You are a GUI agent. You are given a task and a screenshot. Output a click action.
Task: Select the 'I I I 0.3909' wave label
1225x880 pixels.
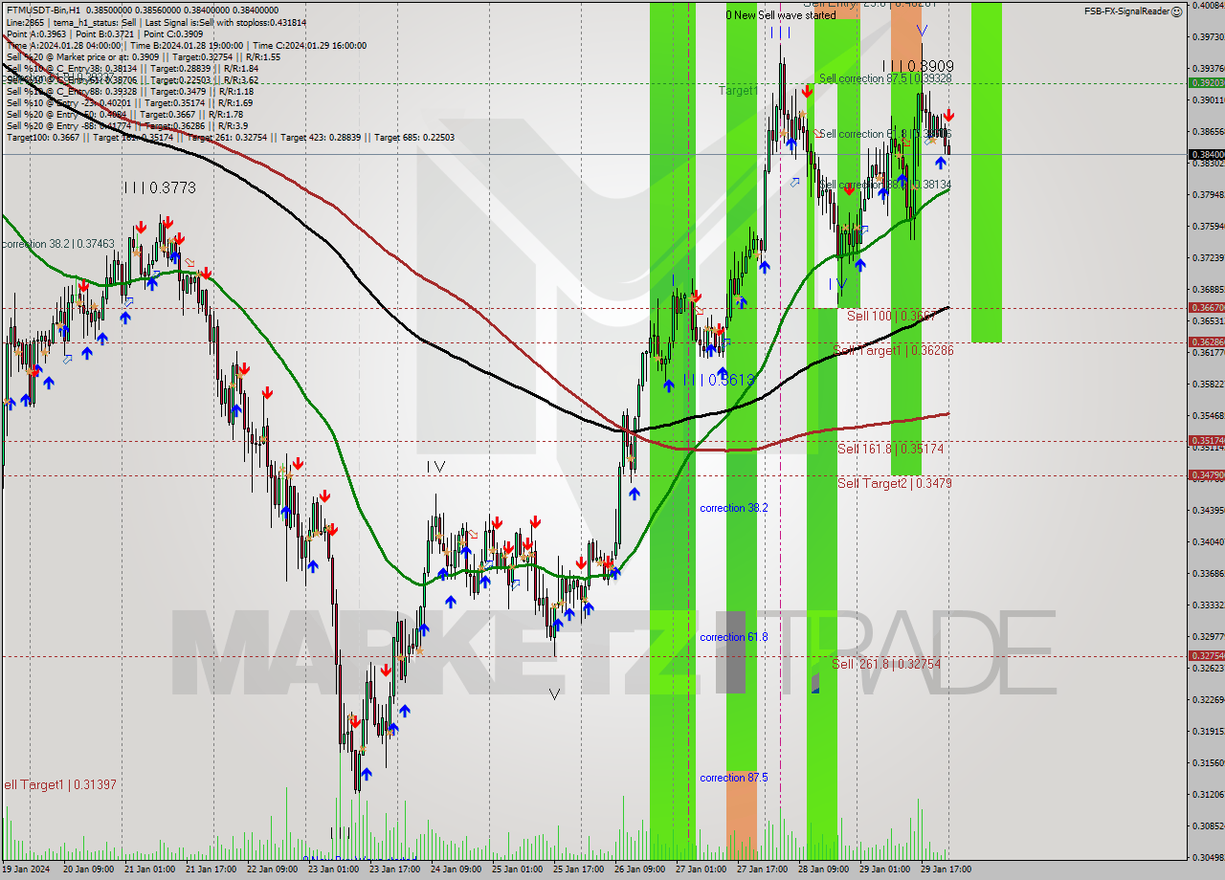click(917, 67)
